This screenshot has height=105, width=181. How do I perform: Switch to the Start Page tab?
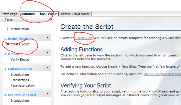point(9,14)
